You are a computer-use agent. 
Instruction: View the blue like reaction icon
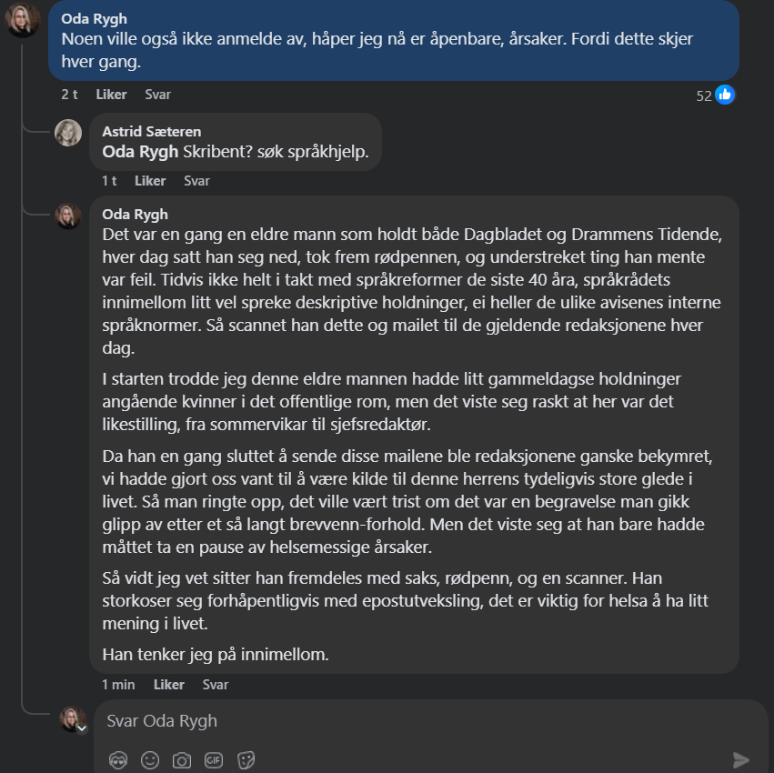tap(725, 95)
